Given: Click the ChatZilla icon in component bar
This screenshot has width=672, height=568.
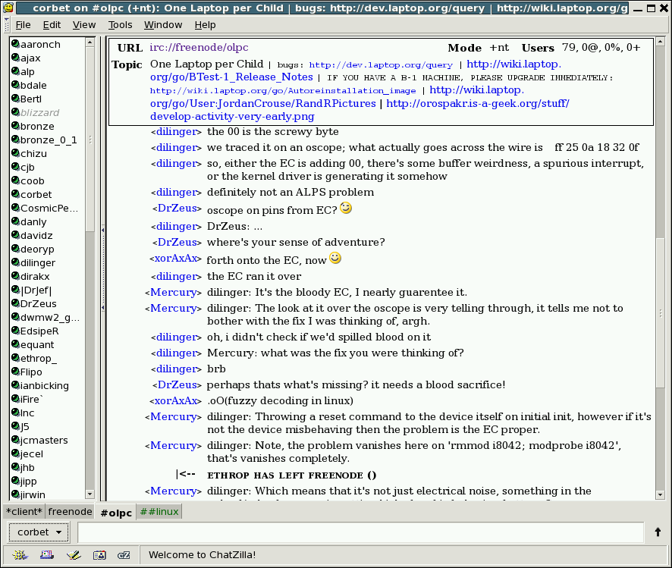Looking at the screenshot, I should tap(124, 555).
